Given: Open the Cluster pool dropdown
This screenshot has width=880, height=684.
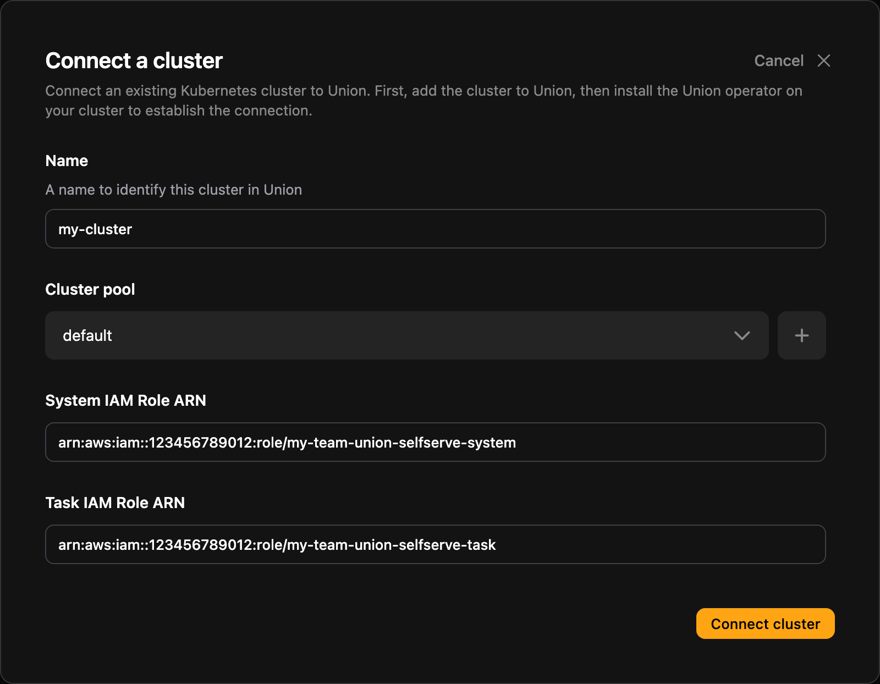Looking at the screenshot, I should point(406,335).
